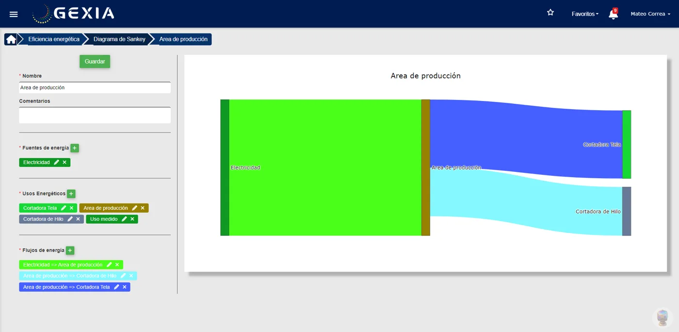The height and width of the screenshot is (332, 679).
Task: Click the bright green Electricidad flow band
Action: [325, 167]
